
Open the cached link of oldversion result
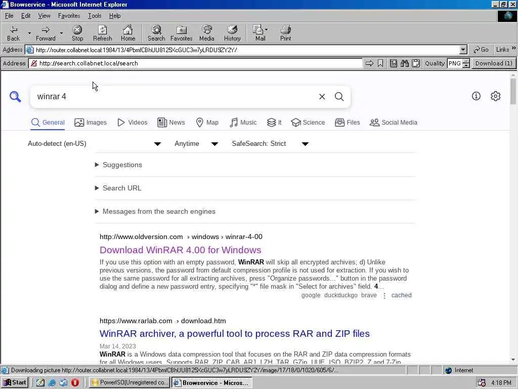click(401, 295)
